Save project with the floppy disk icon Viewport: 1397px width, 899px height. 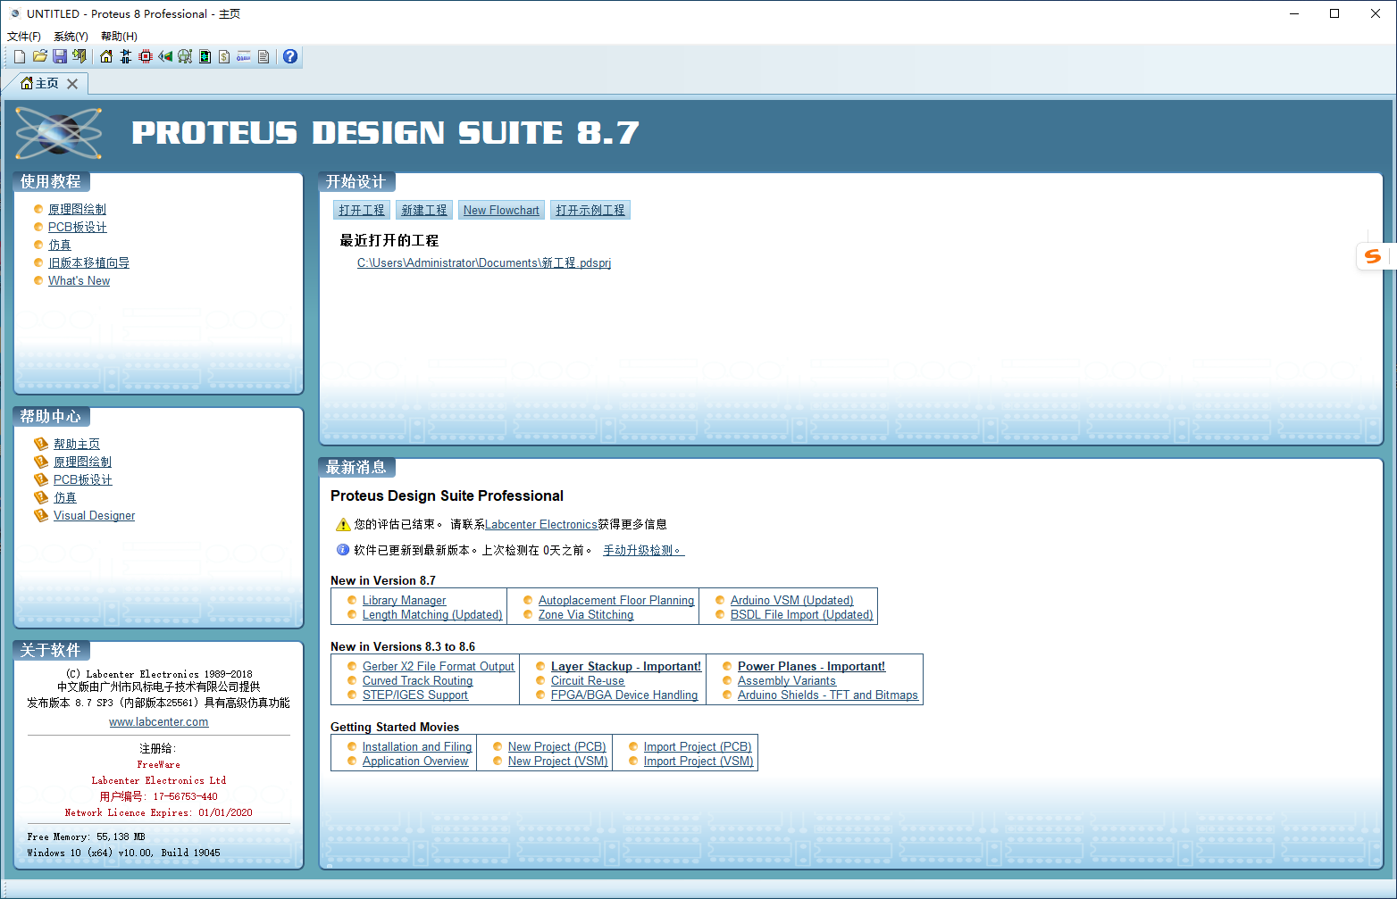pos(60,56)
